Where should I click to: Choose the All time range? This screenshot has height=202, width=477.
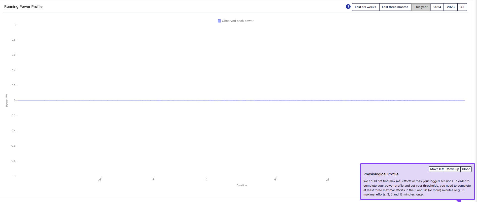coord(462,7)
